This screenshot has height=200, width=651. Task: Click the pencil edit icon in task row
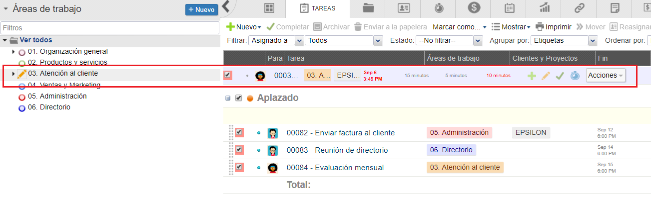coord(546,76)
